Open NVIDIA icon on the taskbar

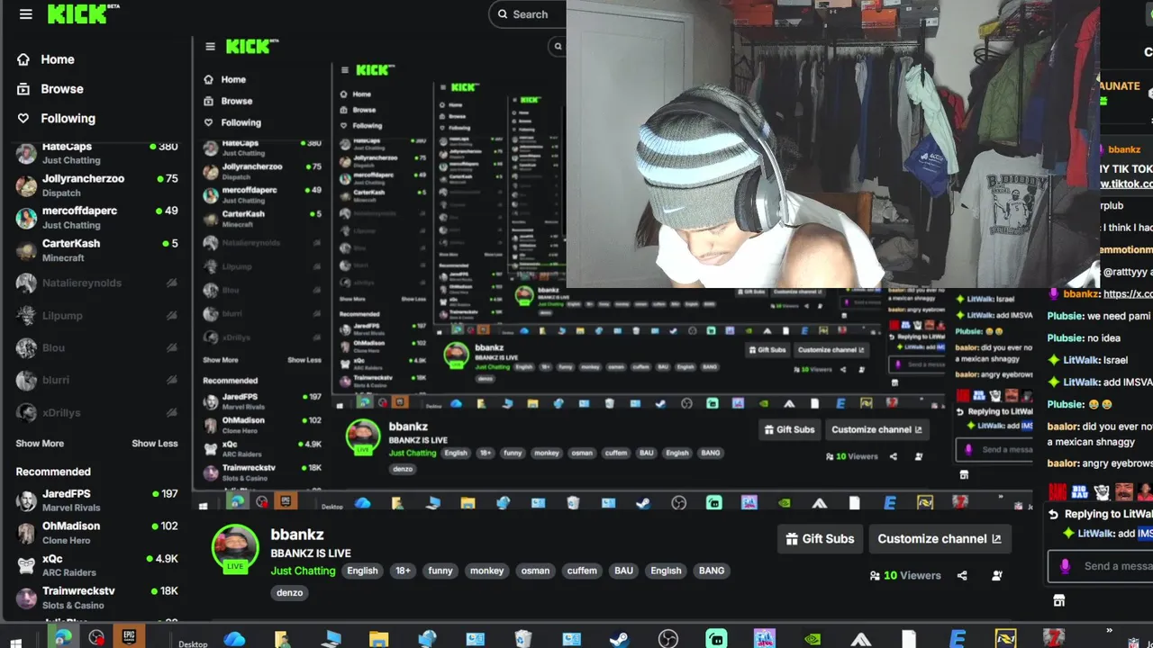[x=813, y=639]
